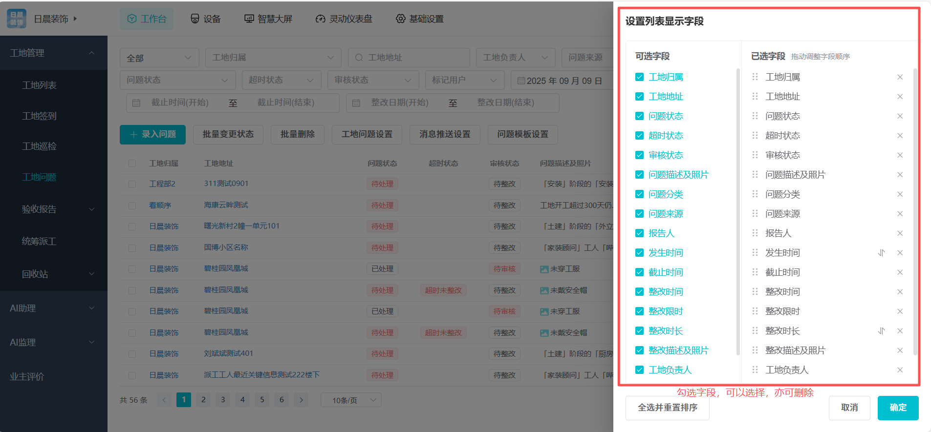Uncheck 整改描述及照片 field checkbox
Viewport: 931px width, 432px height.
tap(639, 350)
